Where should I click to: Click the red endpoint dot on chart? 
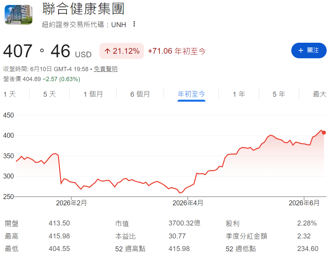(x=324, y=132)
